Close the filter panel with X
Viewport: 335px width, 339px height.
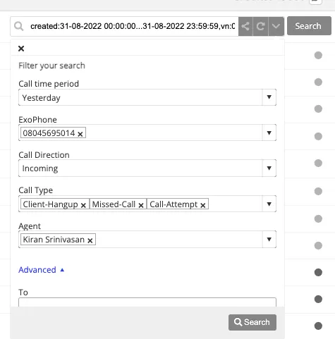point(21,49)
